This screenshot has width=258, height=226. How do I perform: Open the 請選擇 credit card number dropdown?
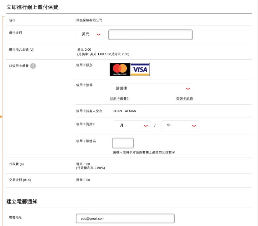(x=151, y=89)
